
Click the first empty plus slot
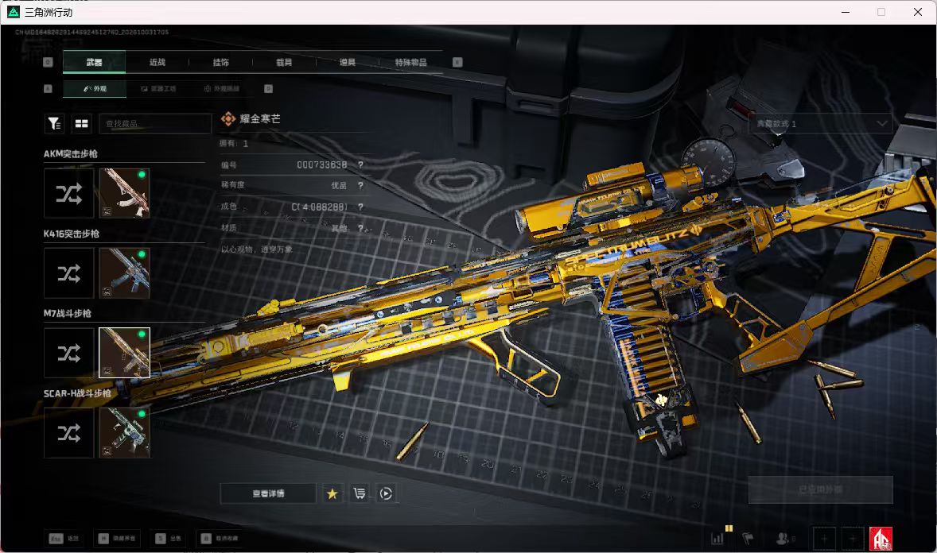tap(824, 539)
